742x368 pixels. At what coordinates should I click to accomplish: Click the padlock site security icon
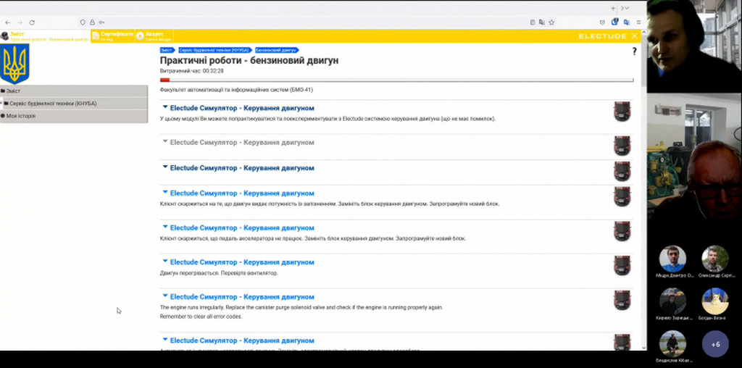(92, 22)
